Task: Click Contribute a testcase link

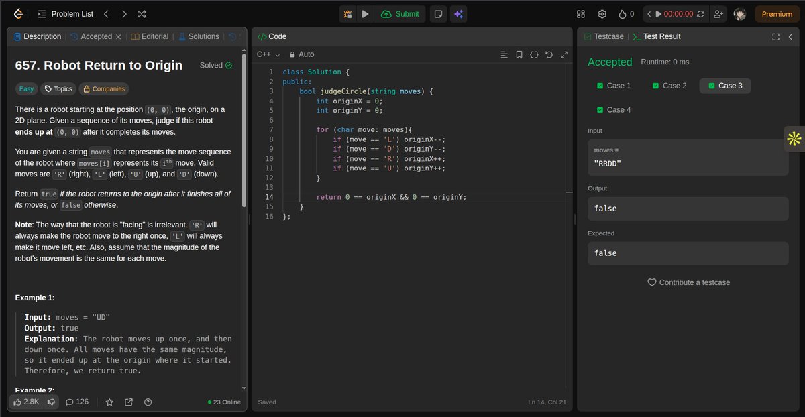Action: (688, 282)
